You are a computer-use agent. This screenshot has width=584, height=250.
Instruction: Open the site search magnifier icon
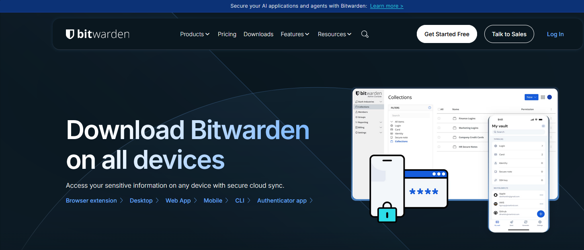(365, 34)
